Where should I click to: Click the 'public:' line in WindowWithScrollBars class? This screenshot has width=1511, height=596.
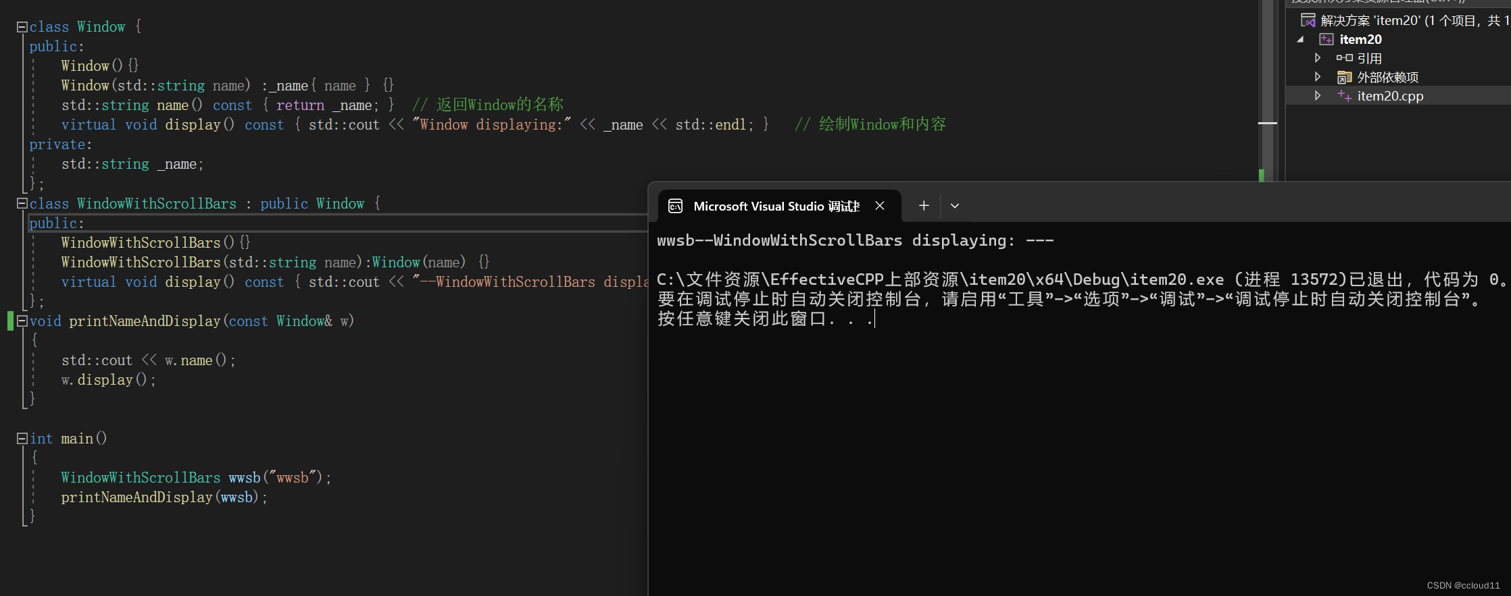[57, 223]
